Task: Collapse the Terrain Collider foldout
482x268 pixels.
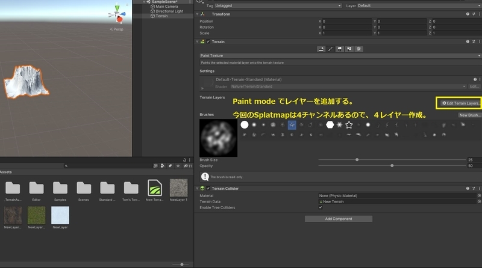Action: [197, 188]
